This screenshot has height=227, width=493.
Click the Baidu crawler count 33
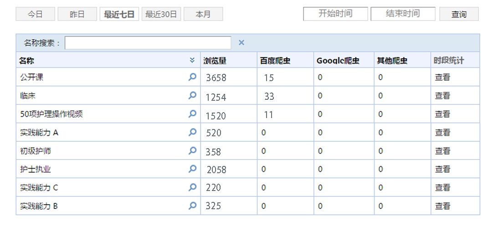[x=269, y=96]
